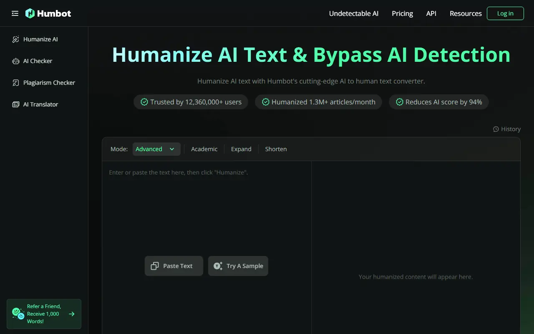Image resolution: width=534 pixels, height=334 pixels.
Task: Select the Advanced mode toggle
Action: click(x=156, y=149)
